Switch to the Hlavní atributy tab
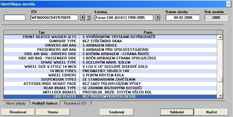Screen dimensions: 233x117 [16, 103]
